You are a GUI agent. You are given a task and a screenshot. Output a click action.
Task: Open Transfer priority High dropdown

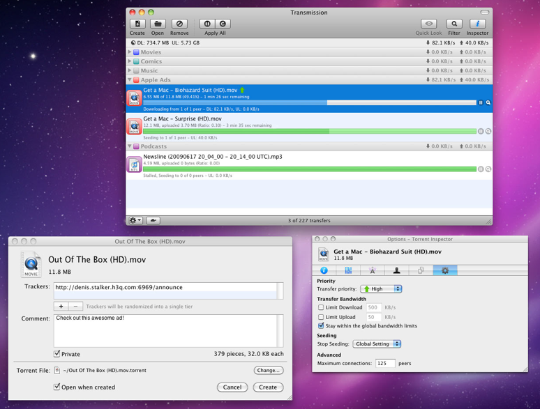point(381,289)
